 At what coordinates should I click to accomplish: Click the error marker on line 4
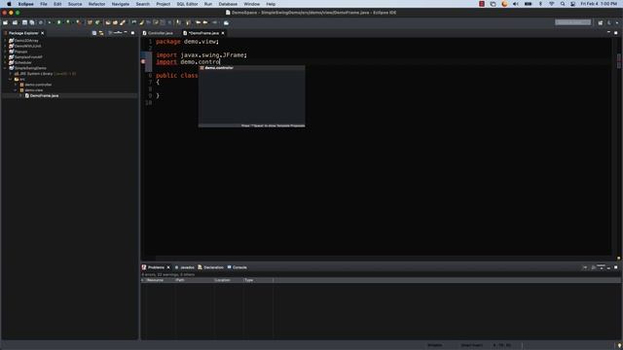(x=143, y=62)
